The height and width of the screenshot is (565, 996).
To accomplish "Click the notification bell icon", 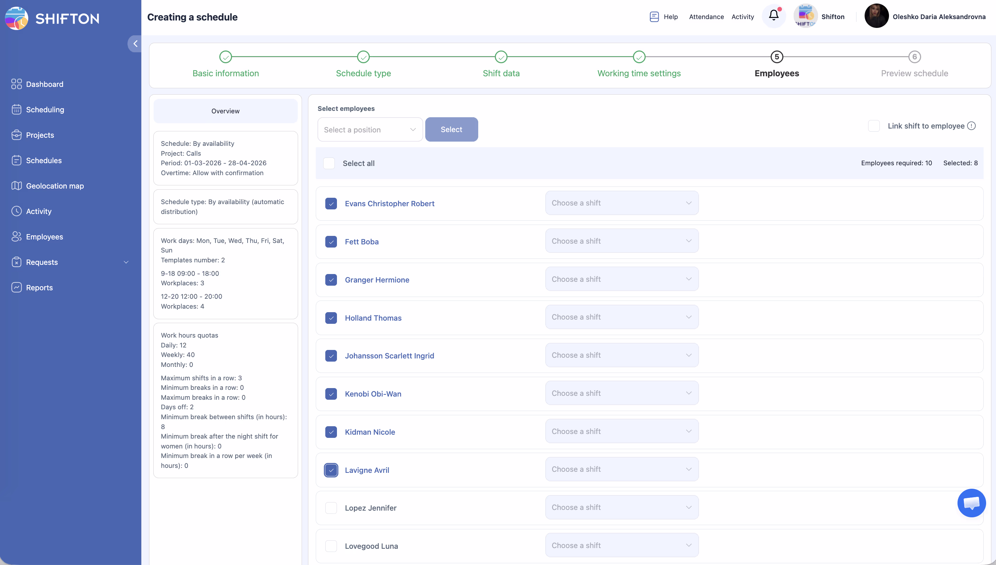I will 773,16.
